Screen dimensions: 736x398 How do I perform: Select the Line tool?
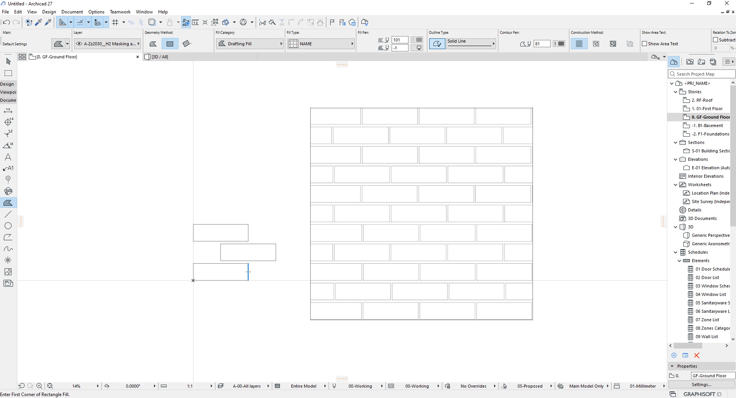pyautogui.click(x=8, y=215)
